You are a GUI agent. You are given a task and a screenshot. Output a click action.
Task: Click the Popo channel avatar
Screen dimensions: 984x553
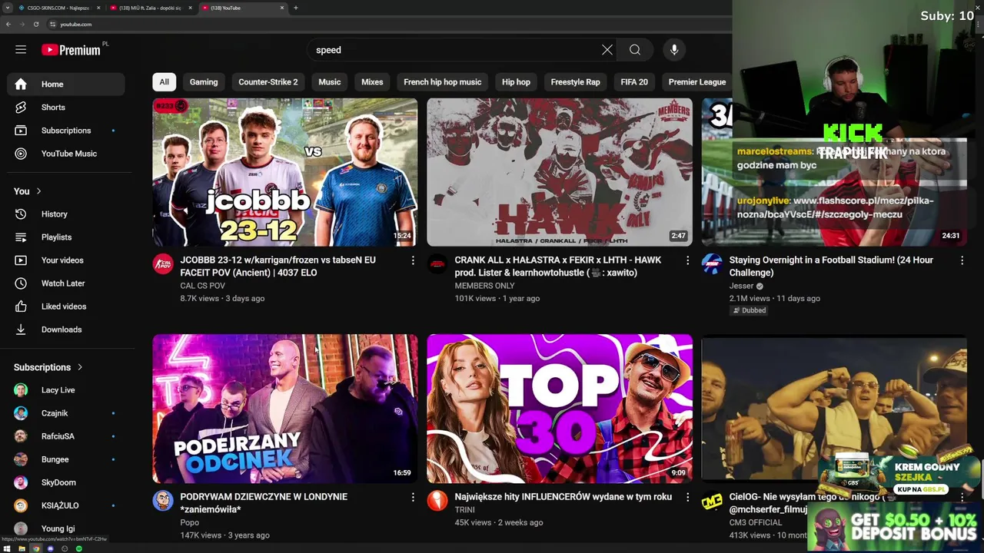163,501
